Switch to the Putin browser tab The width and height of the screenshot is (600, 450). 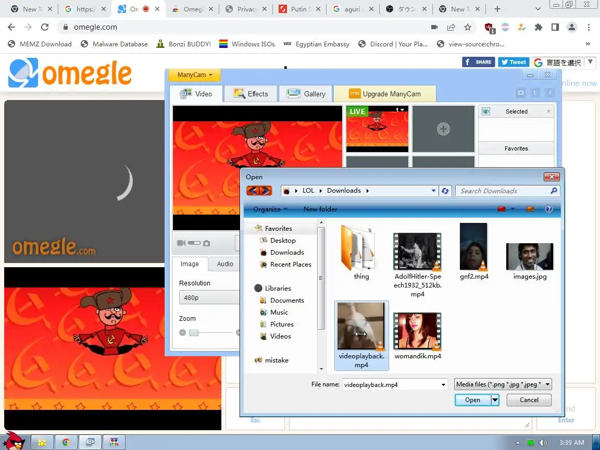click(299, 9)
